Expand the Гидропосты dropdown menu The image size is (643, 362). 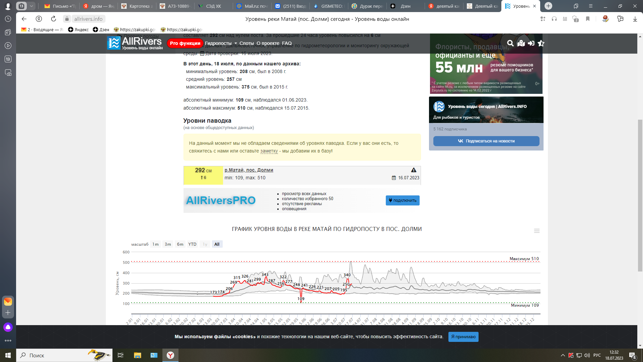(x=221, y=43)
